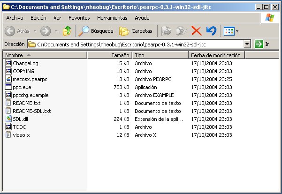
Task: Click the README.txt file name
Action: click(x=27, y=103)
